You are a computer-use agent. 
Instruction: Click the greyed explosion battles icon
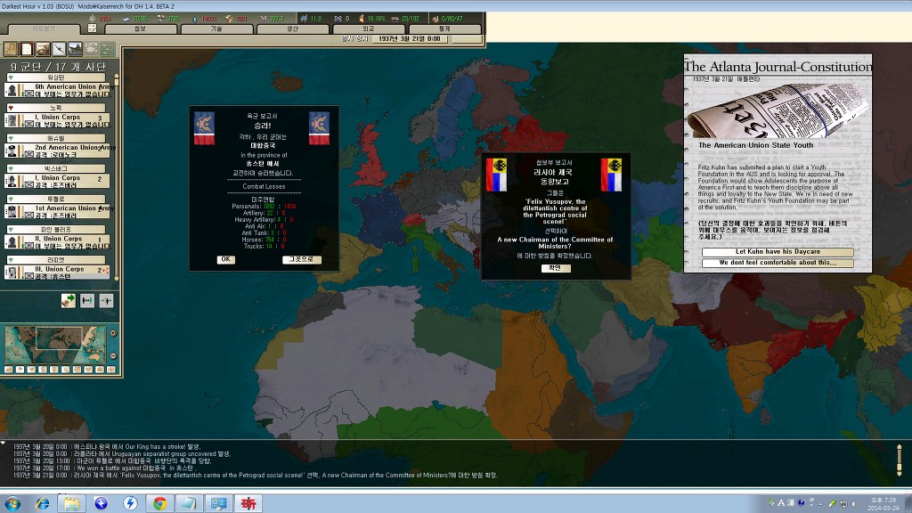point(92,49)
